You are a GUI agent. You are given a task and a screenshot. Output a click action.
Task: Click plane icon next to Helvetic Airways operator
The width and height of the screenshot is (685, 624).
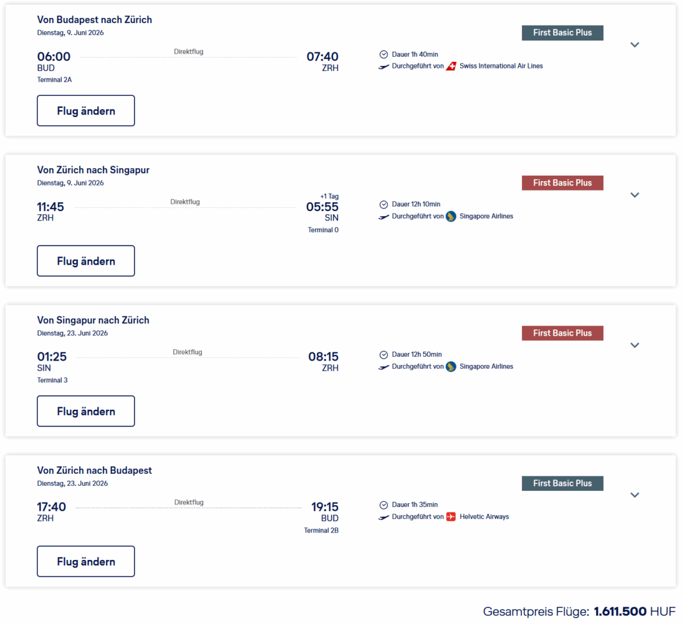click(x=384, y=517)
